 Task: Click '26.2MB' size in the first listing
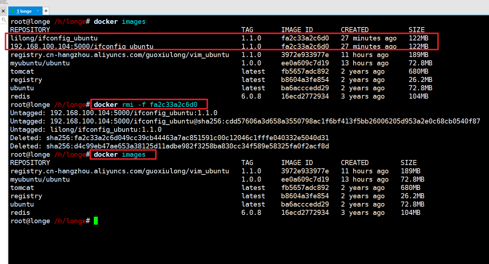click(x=421, y=80)
